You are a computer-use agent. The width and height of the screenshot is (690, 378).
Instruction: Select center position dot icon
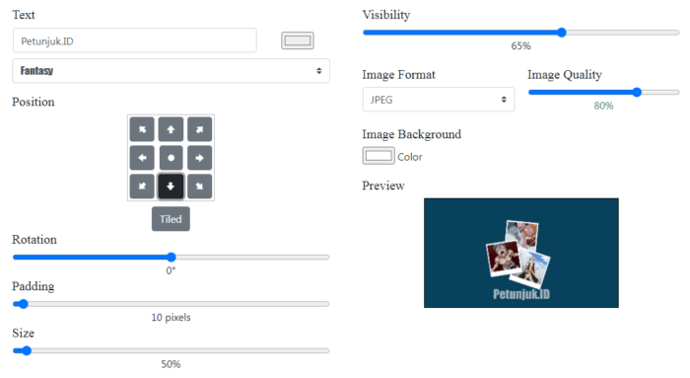171,158
